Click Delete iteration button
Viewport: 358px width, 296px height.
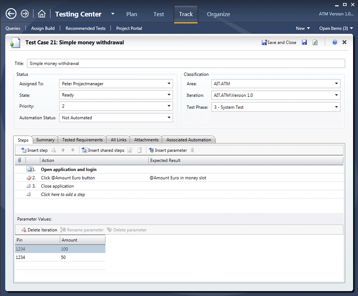(39, 230)
